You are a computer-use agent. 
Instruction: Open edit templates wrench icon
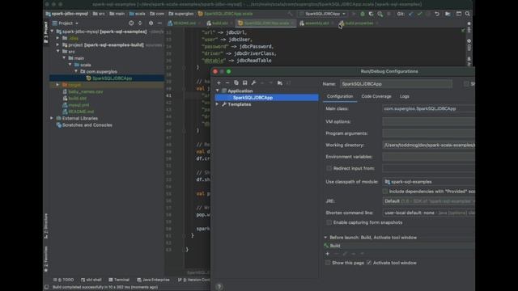coord(253,82)
